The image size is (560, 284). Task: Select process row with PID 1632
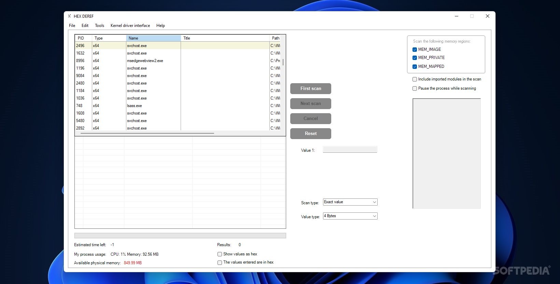pyautogui.click(x=178, y=53)
